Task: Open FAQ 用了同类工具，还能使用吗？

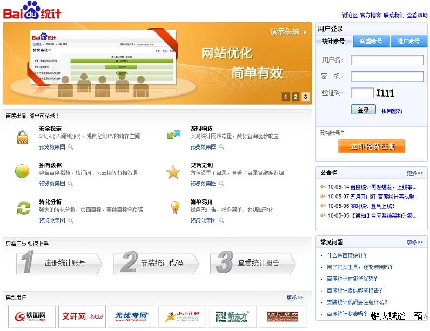Action: [x=360, y=267]
